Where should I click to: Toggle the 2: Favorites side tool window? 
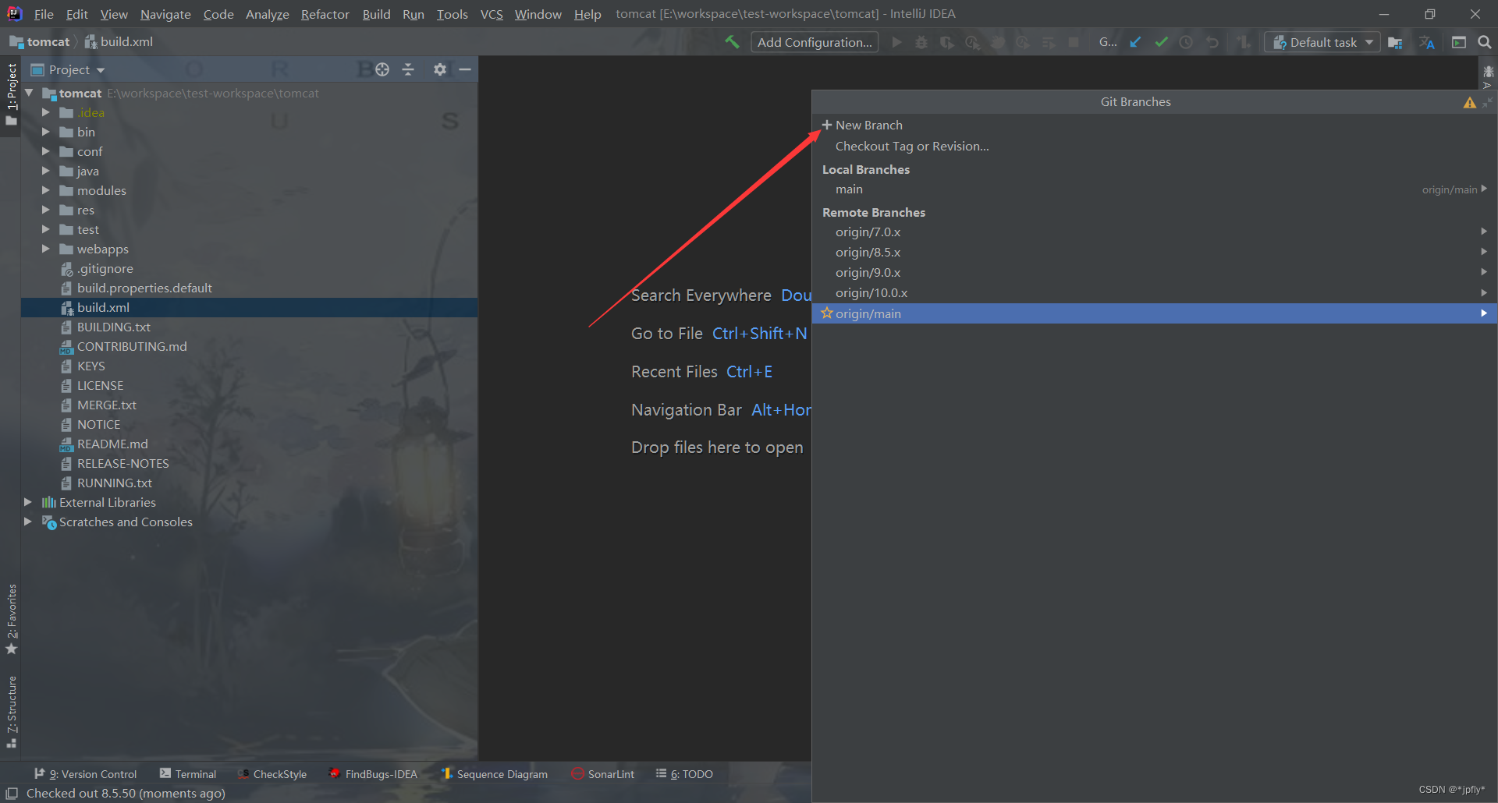click(x=11, y=619)
